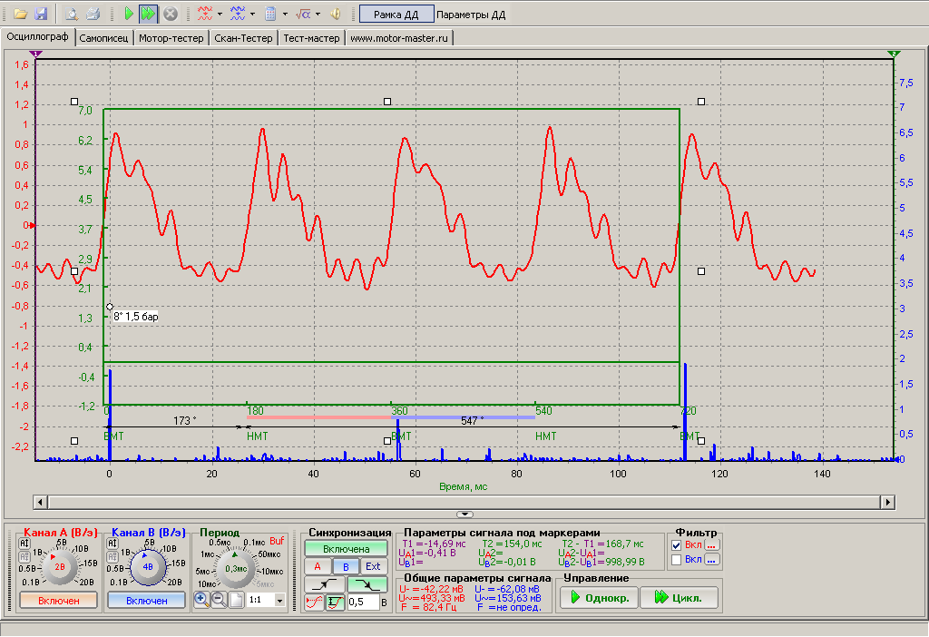Switch to the Самописец tab
Image resolution: width=929 pixels, height=637 pixels.
pos(103,38)
